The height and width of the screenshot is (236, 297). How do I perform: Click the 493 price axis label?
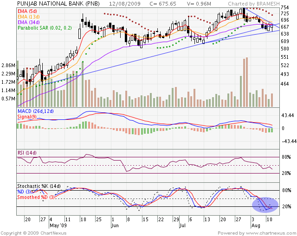[x=284, y=74]
